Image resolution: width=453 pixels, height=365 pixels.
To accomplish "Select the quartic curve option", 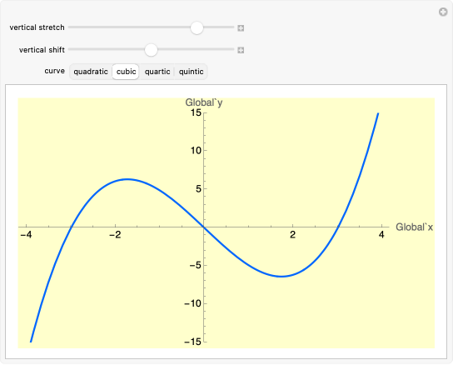I will point(157,72).
